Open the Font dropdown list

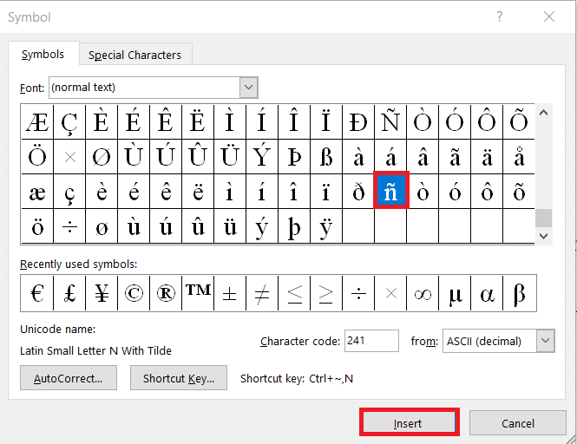pyautogui.click(x=248, y=88)
